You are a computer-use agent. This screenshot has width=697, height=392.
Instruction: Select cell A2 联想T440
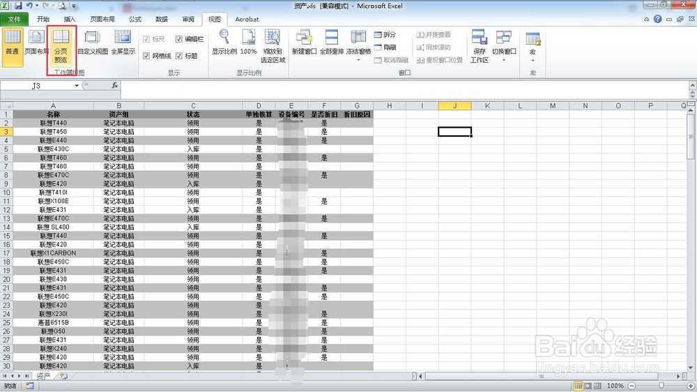(x=53, y=123)
